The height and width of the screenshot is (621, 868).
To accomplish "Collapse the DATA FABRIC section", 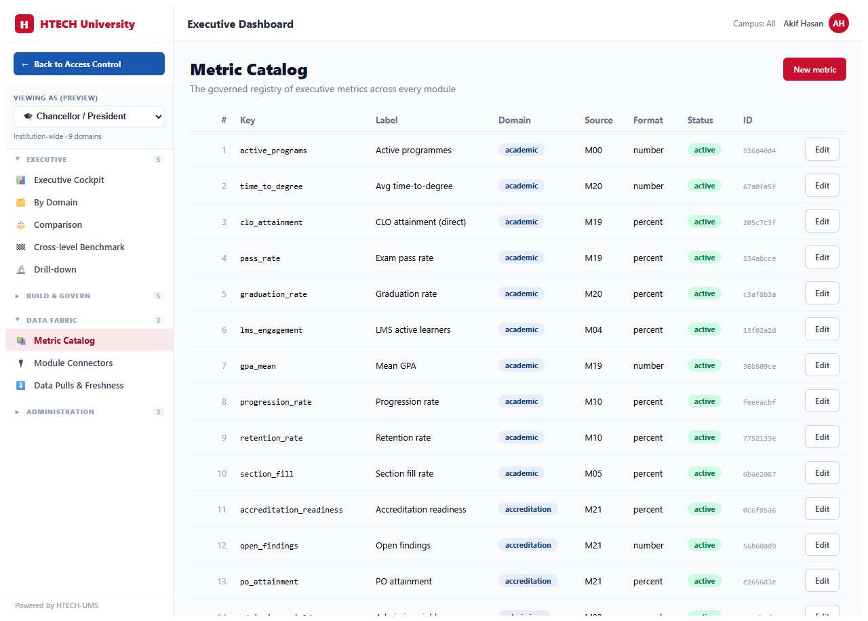I will pos(89,321).
